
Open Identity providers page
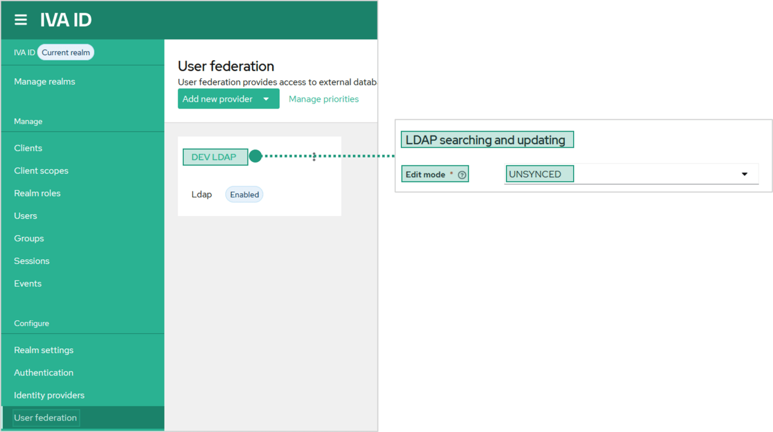pos(49,396)
